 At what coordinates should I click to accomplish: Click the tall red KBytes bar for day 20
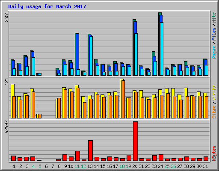135,141
